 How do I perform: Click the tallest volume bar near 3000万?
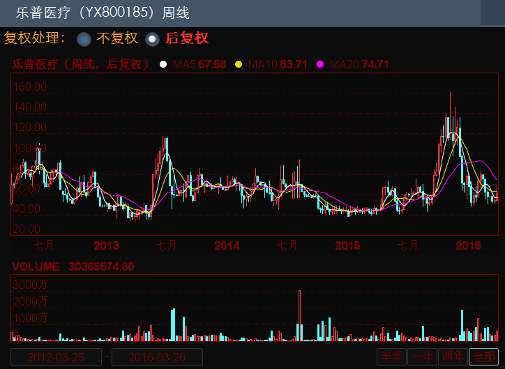point(299,314)
